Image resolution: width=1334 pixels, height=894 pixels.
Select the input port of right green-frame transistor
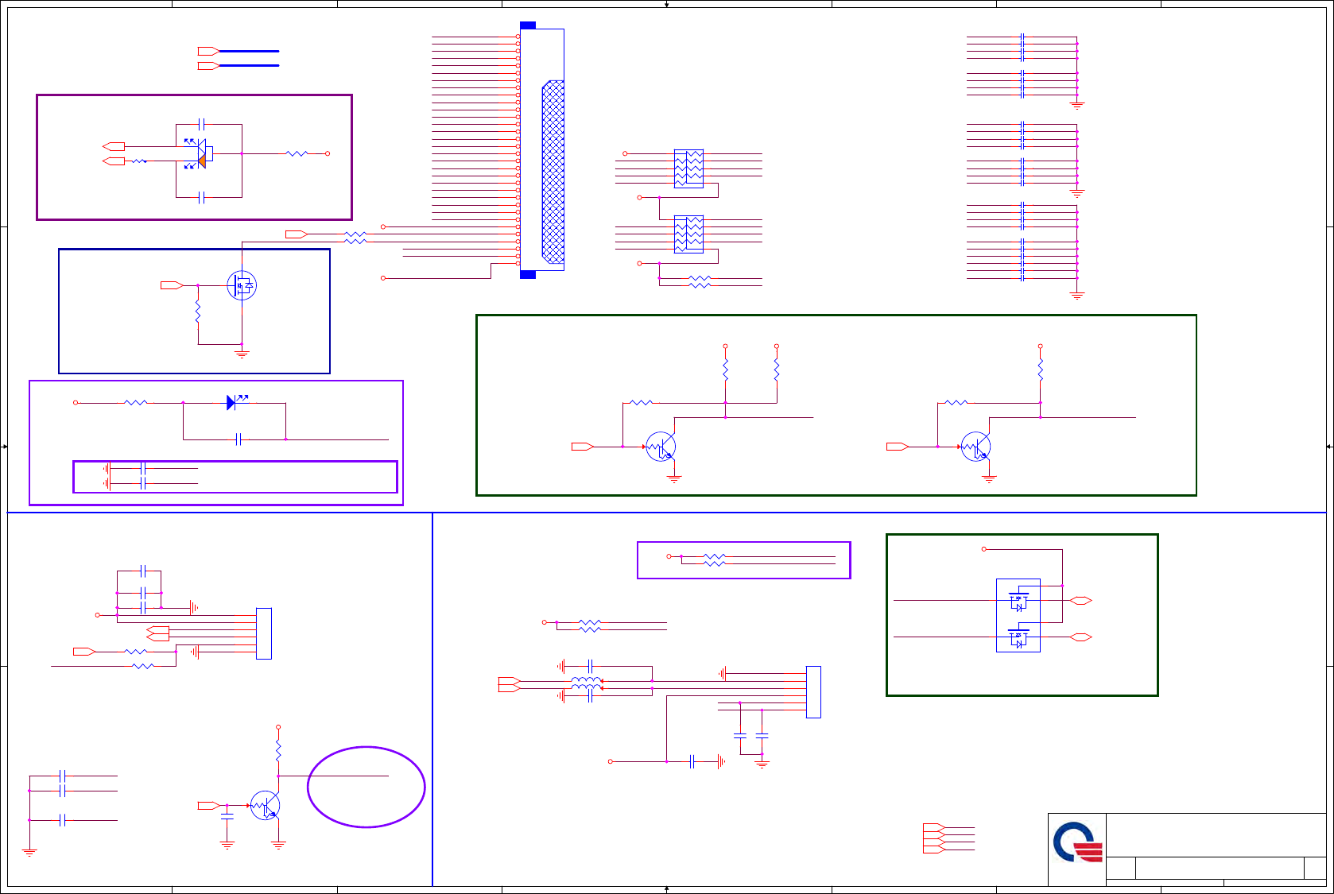(x=898, y=447)
